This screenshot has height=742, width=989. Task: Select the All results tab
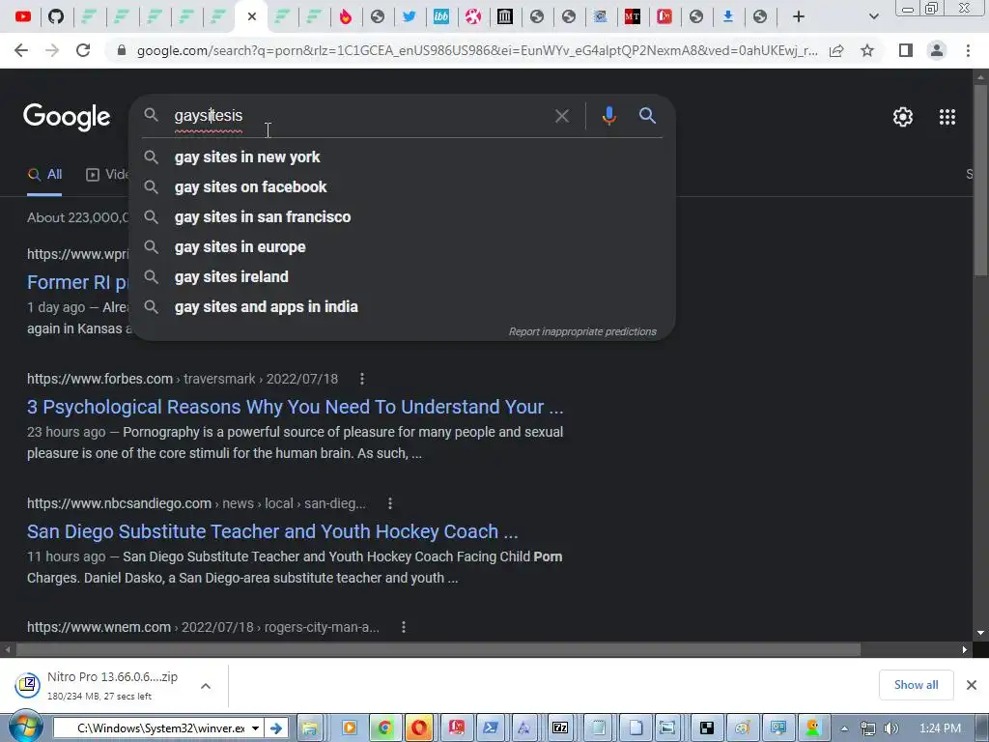point(44,175)
